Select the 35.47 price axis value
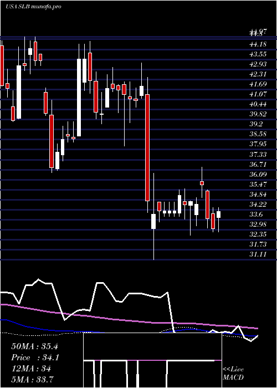 pyautogui.click(x=258, y=184)
